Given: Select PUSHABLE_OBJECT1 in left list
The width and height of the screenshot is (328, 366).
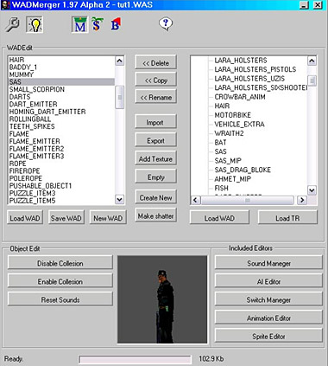Looking at the screenshot, I should point(41,186).
